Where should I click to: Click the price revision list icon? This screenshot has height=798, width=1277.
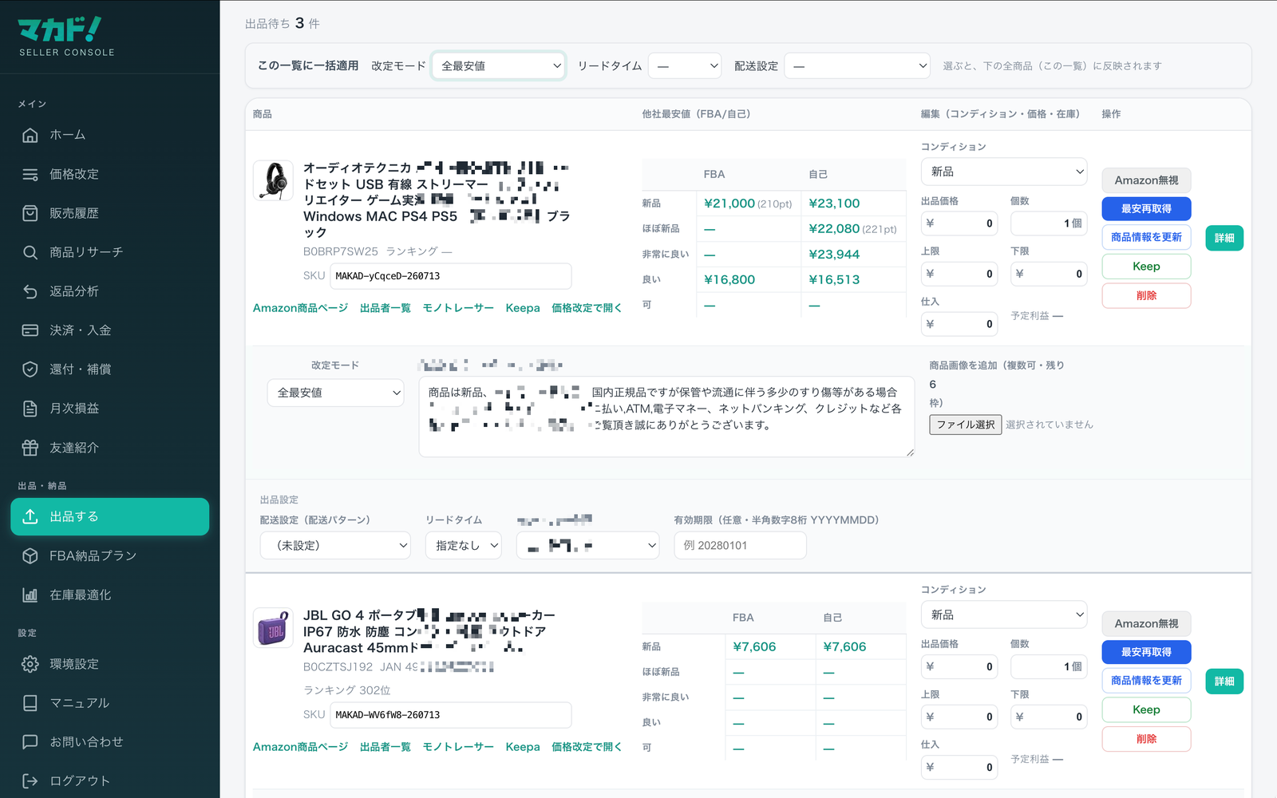(30, 174)
